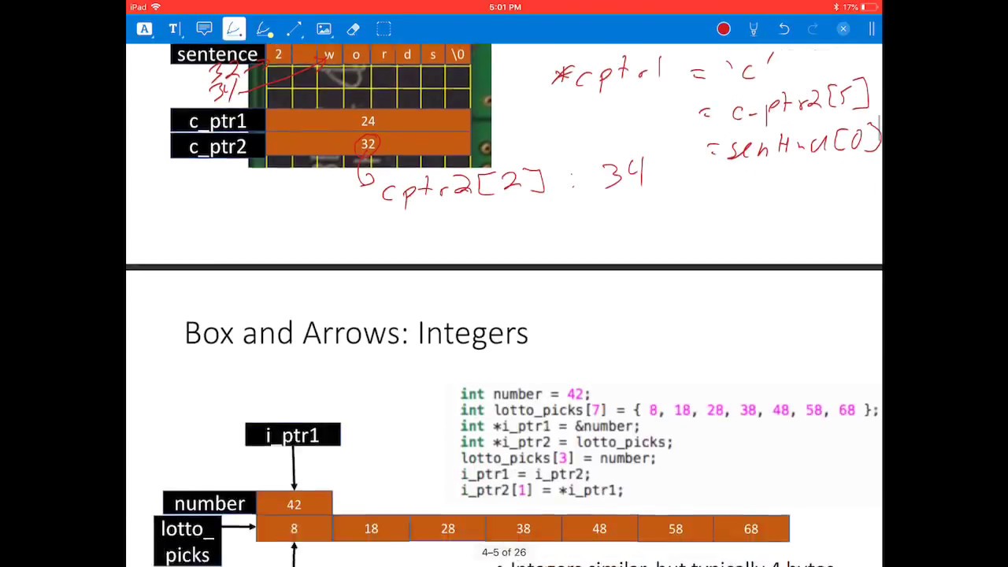Tap the lotto_picks cell containing 18

coord(371,528)
